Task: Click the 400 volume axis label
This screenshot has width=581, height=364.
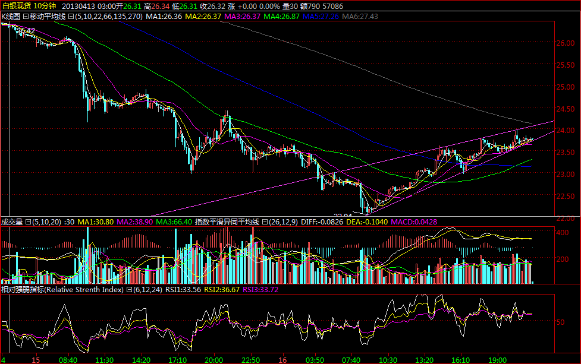Action: tap(563, 233)
